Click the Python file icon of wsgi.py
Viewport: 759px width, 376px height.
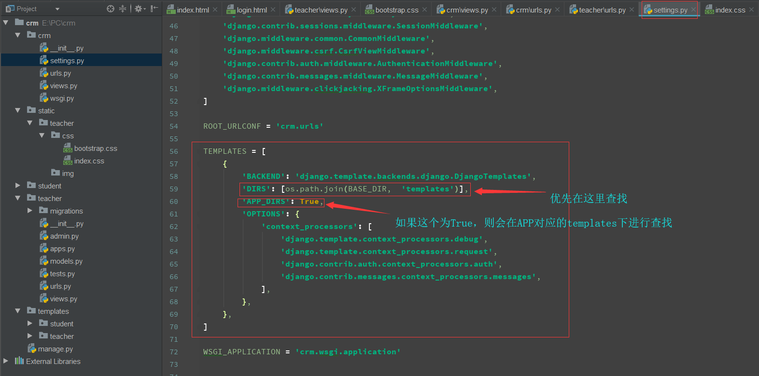pyautogui.click(x=44, y=98)
